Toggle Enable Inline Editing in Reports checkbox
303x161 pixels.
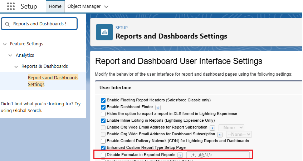click(103, 121)
